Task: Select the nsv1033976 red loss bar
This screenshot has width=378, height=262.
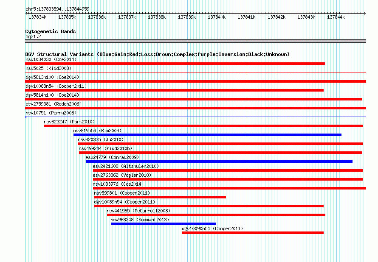Action: point(229,188)
